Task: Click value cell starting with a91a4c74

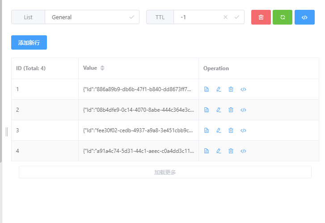Action: [x=139, y=151]
